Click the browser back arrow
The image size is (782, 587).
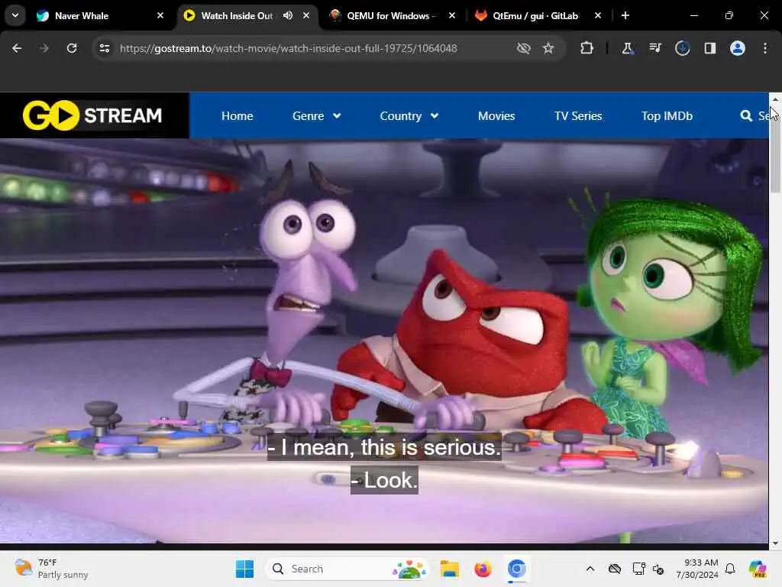pos(17,48)
